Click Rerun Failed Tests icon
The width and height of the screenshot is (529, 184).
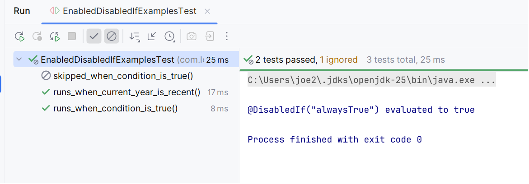click(x=37, y=37)
